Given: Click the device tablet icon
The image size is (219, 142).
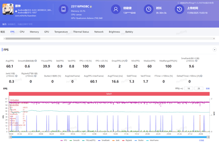Looking at the screenshot, I should coord(64,9).
